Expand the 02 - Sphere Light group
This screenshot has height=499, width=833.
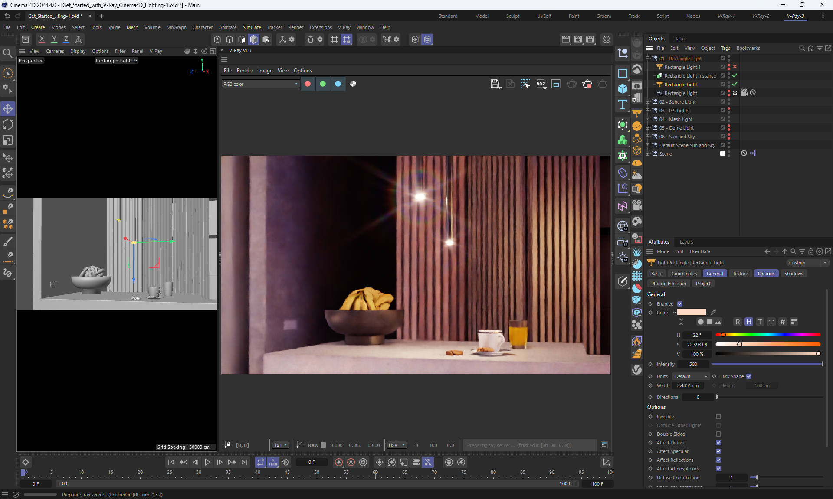(648, 102)
